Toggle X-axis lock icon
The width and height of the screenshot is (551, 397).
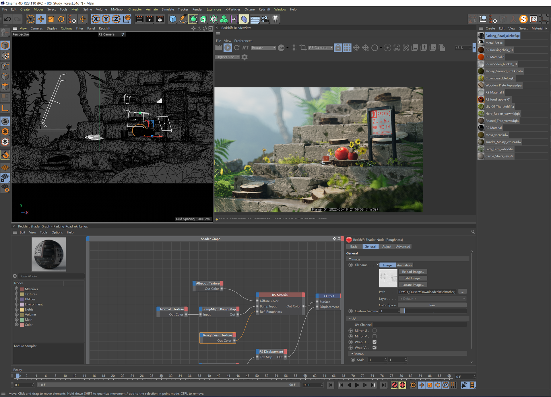[96, 19]
